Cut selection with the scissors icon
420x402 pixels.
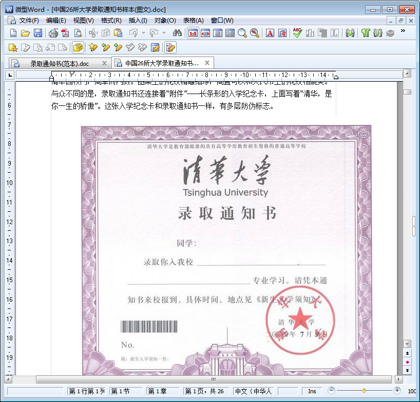tap(93, 33)
